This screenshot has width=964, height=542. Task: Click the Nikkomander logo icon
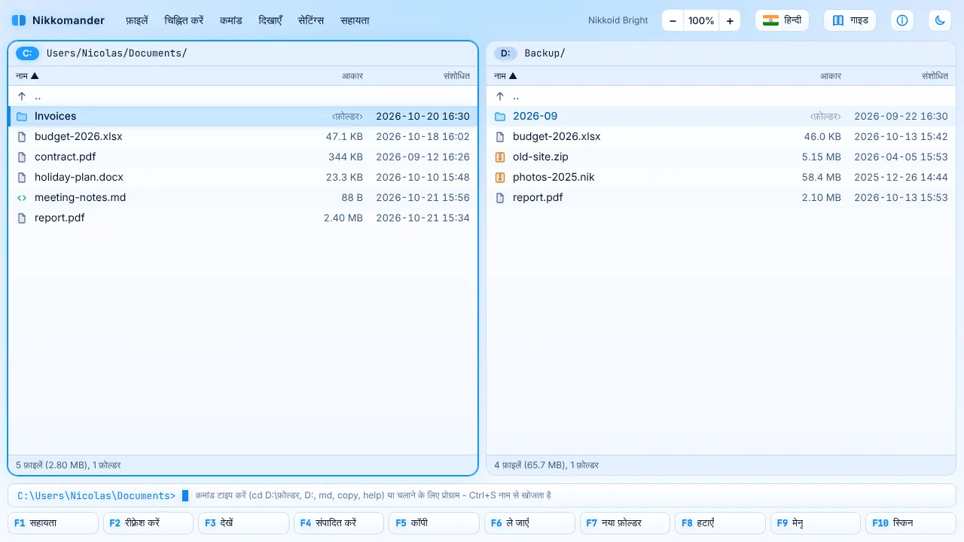19,20
